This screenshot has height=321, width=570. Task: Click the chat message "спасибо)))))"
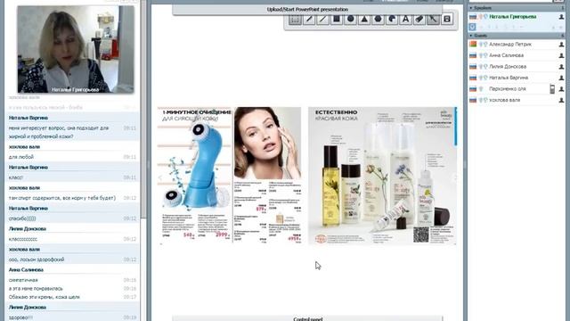[22, 218]
